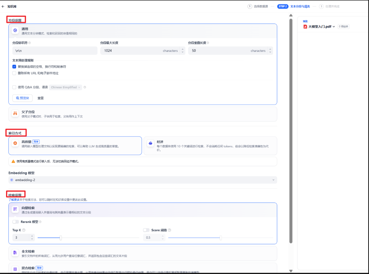Click step 3 处理并完成
369x274 pixels.
[x=329, y=6]
